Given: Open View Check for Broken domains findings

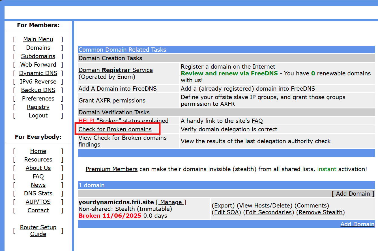Looking at the screenshot, I should tap(122, 141).
